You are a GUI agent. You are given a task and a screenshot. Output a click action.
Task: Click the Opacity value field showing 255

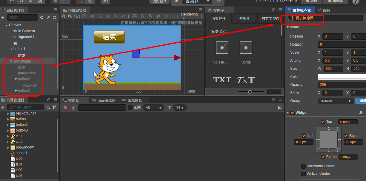point(342,85)
